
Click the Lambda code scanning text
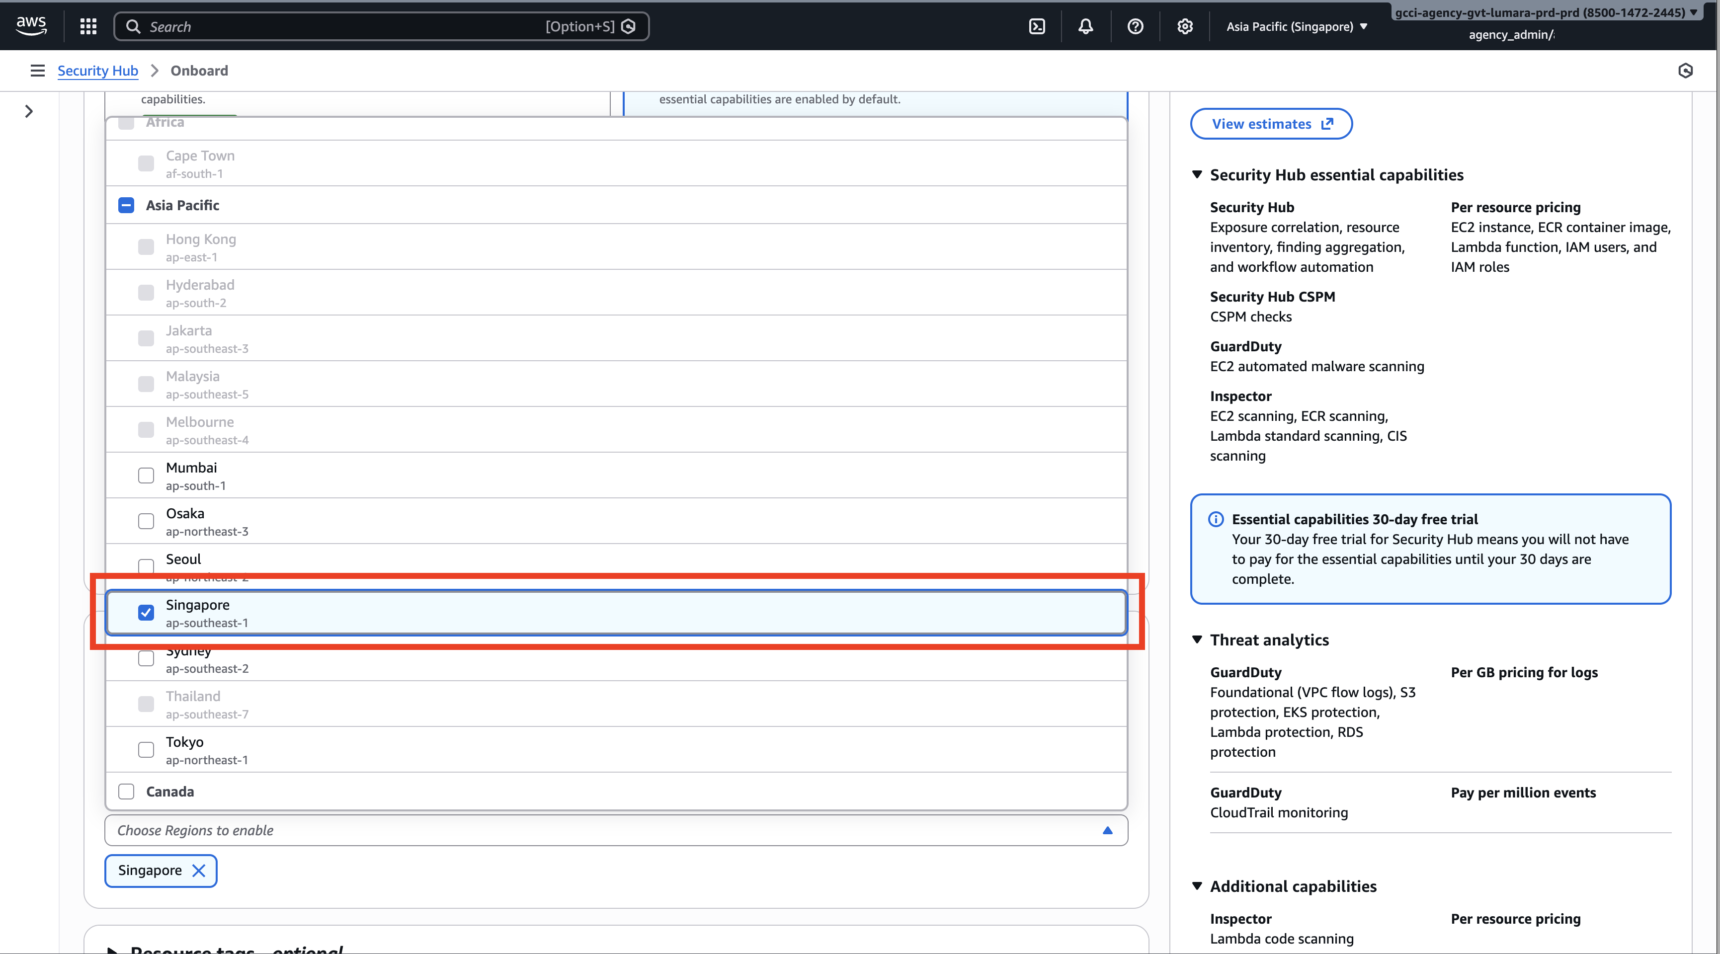pyautogui.click(x=1282, y=939)
